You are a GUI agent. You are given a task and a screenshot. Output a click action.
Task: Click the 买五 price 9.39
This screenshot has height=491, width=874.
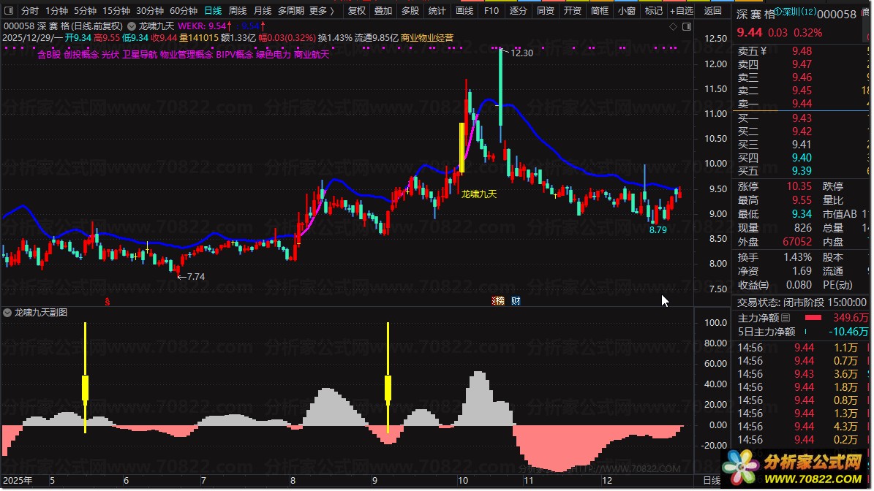[802, 171]
